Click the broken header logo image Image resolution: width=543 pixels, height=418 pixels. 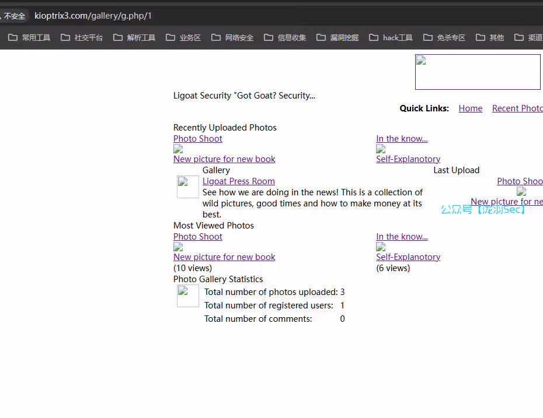point(478,72)
